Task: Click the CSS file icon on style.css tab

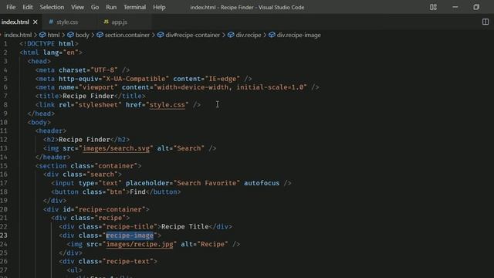Action: tap(51, 22)
